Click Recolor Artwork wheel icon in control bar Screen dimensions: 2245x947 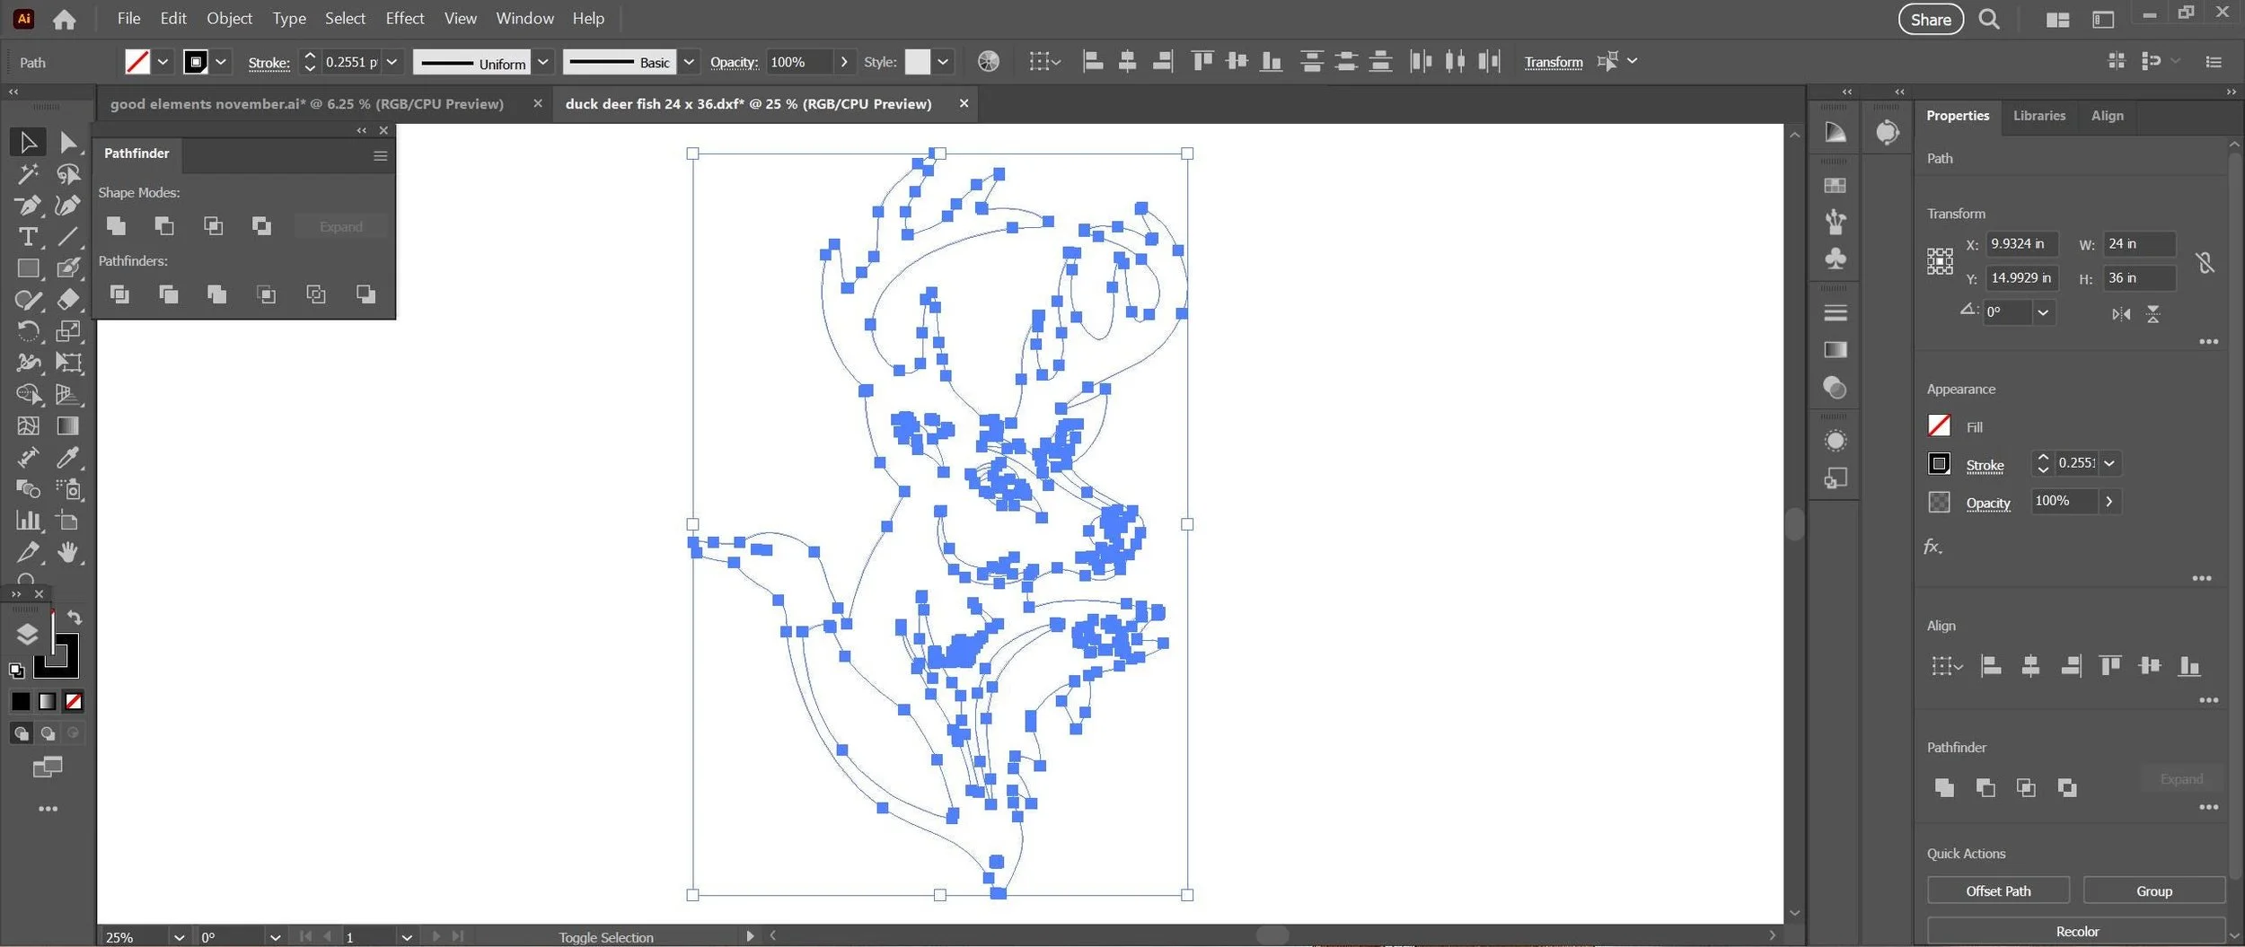pos(988,62)
